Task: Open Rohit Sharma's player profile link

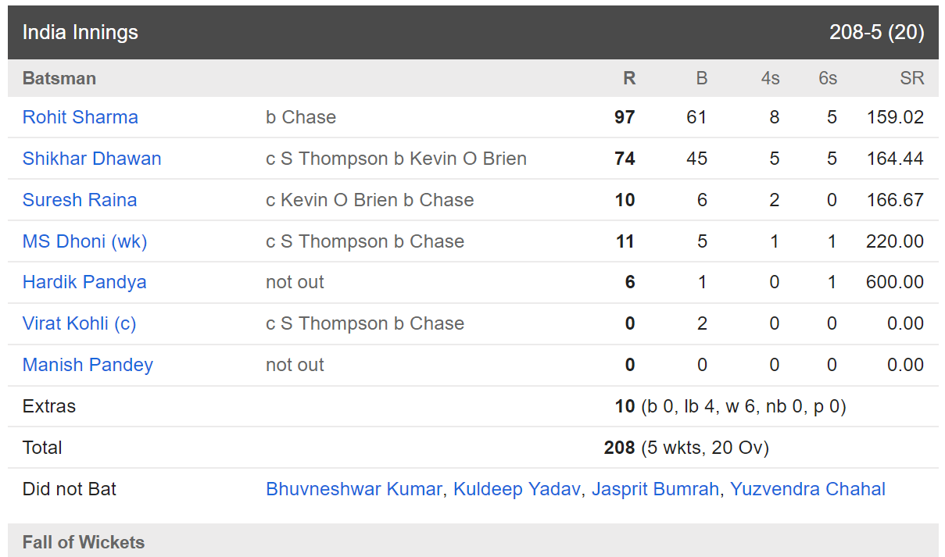Action: [x=81, y=117]
